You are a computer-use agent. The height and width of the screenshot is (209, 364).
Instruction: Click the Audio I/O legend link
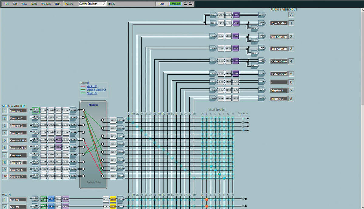tap(92, 86)
